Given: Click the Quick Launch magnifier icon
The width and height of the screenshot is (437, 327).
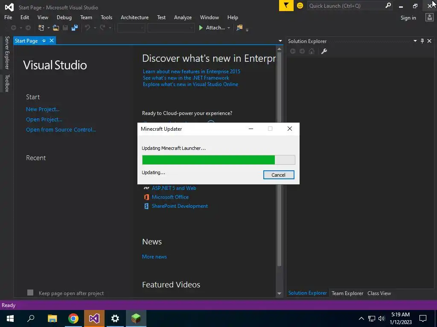Looking at the screenshot, I should (x=388, y=6).
